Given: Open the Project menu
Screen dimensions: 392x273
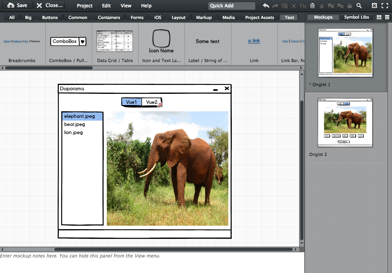Looking at the screenshot, I should (x=84, y=5).
